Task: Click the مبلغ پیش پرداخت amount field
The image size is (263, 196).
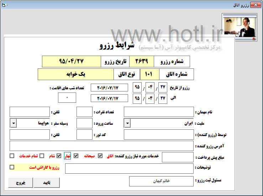Action: 173,157
